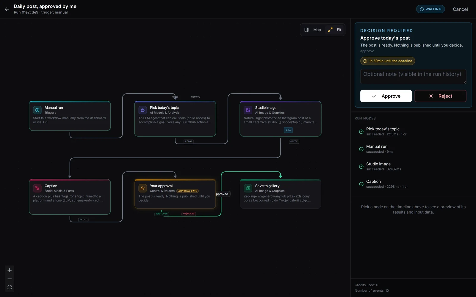Toggle the Map view button

313,30
